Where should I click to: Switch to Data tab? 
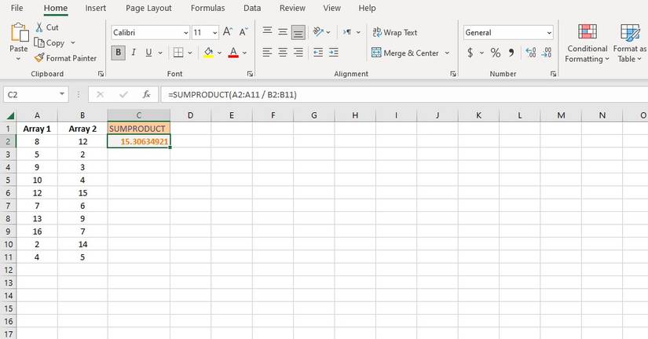pos(252,8)
